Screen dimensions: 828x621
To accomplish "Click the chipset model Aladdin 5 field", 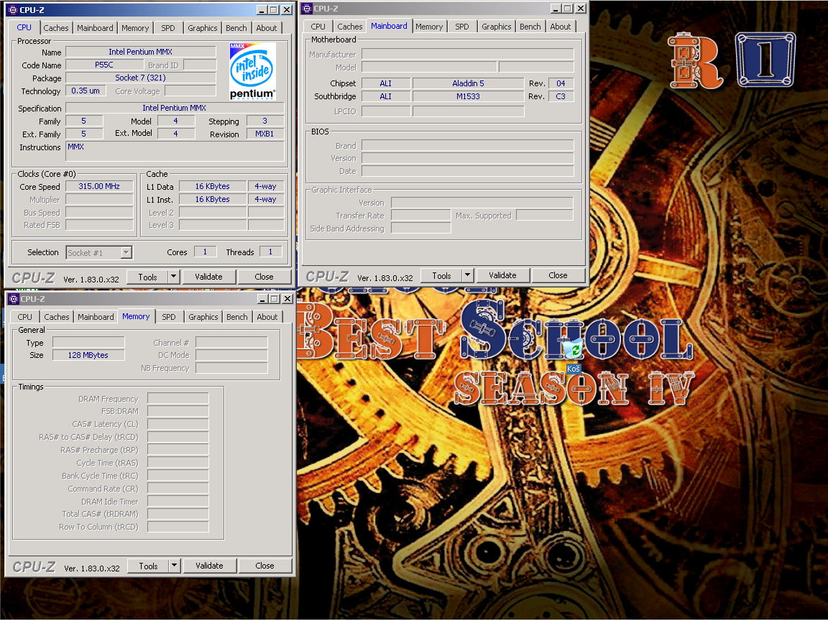I will click(468, 83).
